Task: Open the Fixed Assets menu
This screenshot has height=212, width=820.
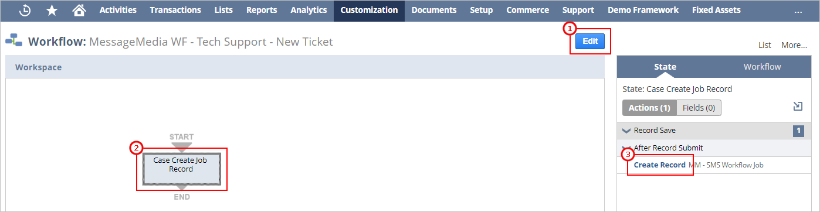Action: point(716,11)
